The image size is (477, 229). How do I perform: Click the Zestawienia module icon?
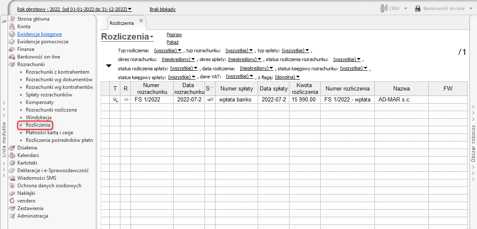click(12, 208)
